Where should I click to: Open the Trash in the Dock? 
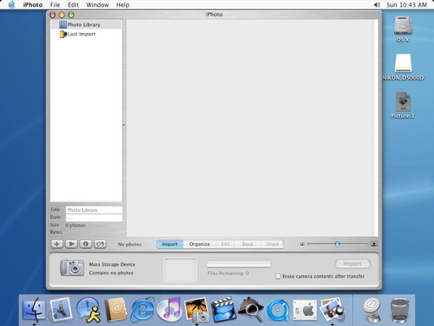coord(399,311)
